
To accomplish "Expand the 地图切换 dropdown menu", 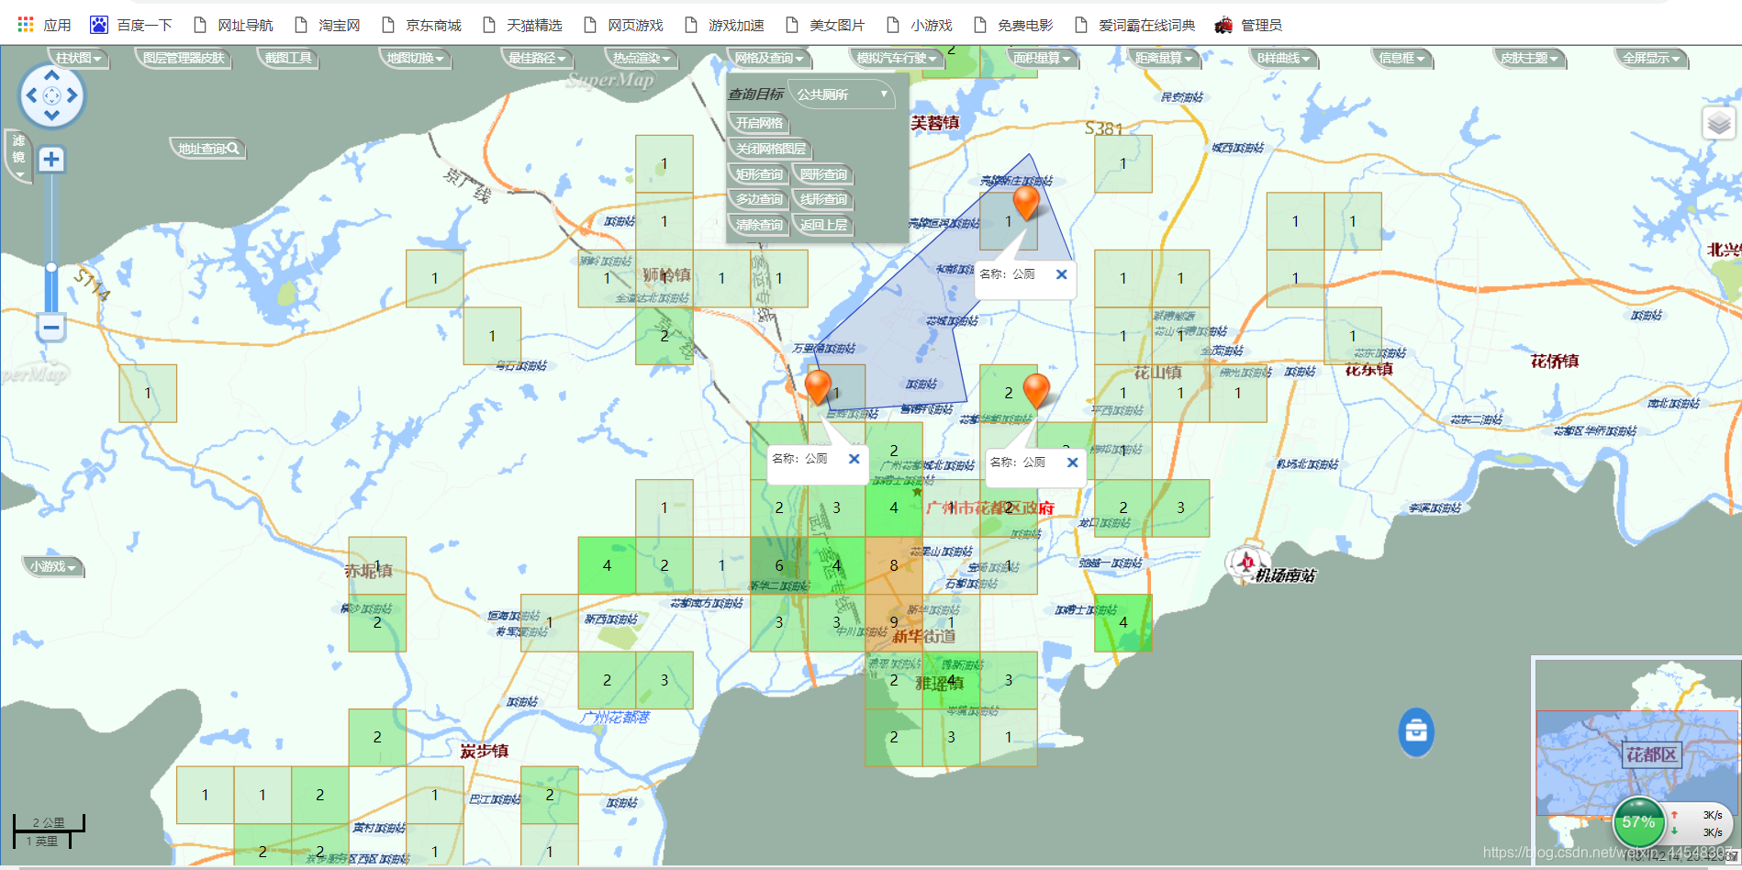I will [415, 58].
